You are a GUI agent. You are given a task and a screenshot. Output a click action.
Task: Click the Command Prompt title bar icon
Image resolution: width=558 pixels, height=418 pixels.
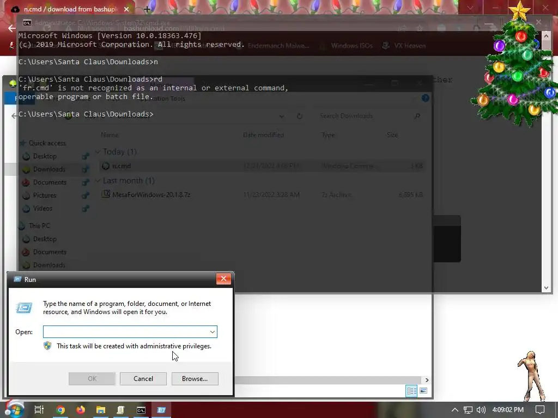click(x=27, y=23)
